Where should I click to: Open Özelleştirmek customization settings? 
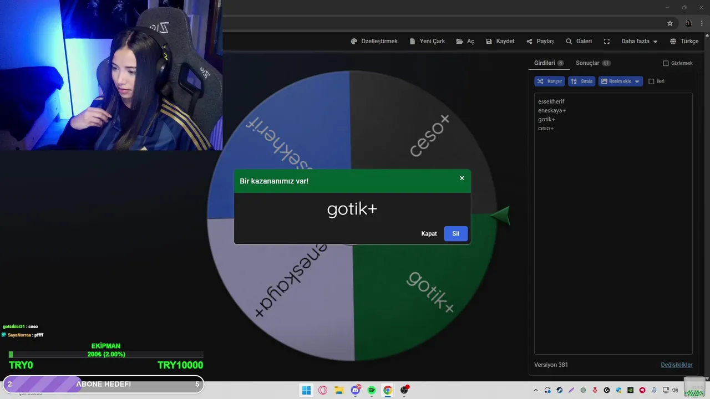[374, 42]
